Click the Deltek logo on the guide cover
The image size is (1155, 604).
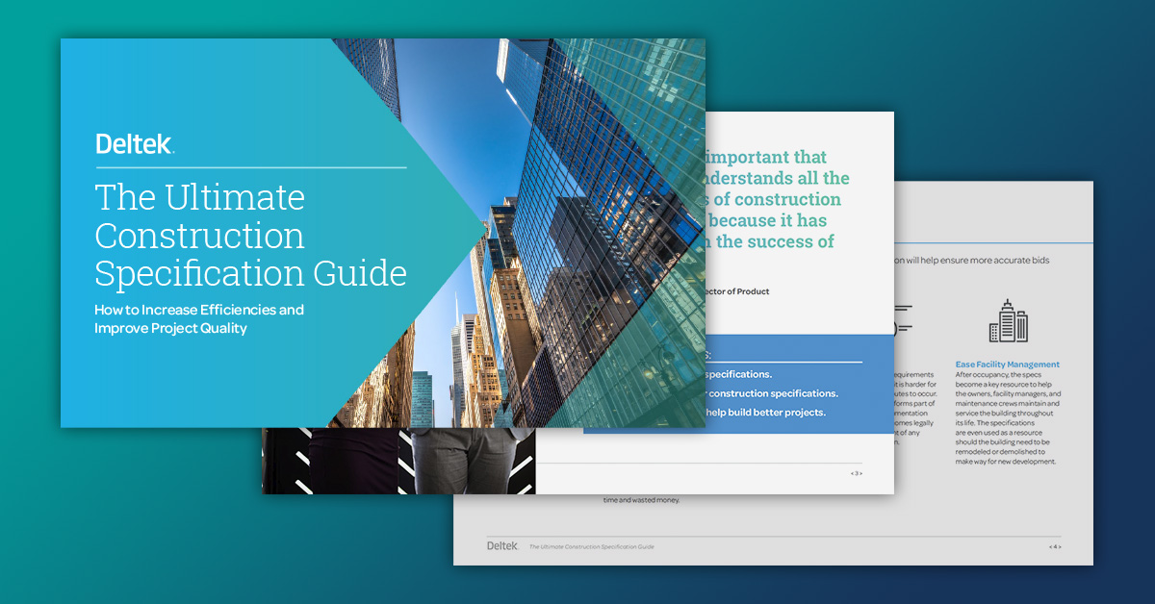click(135, 144)
